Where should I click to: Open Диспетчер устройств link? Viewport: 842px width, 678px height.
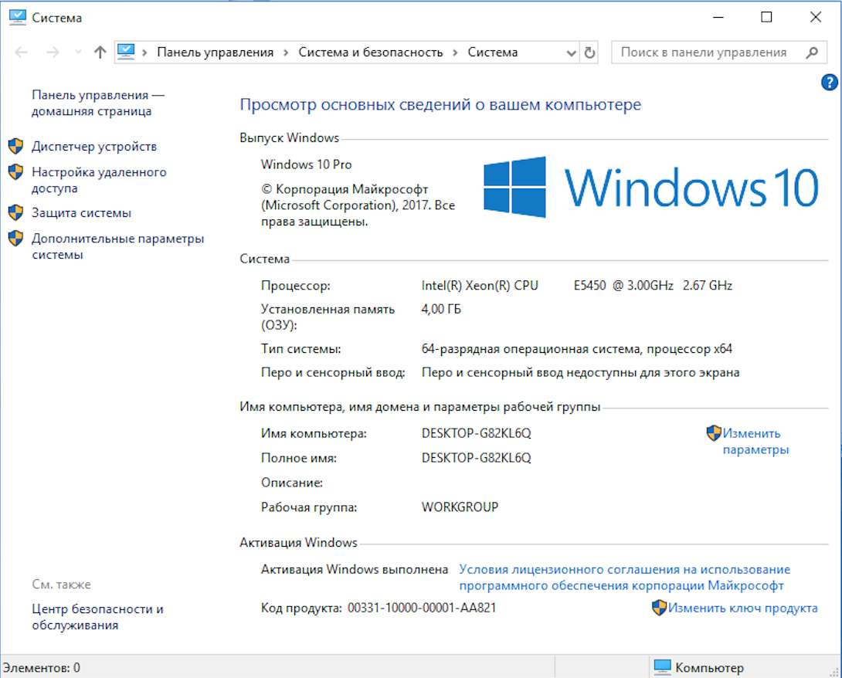(x=94, y=146)
